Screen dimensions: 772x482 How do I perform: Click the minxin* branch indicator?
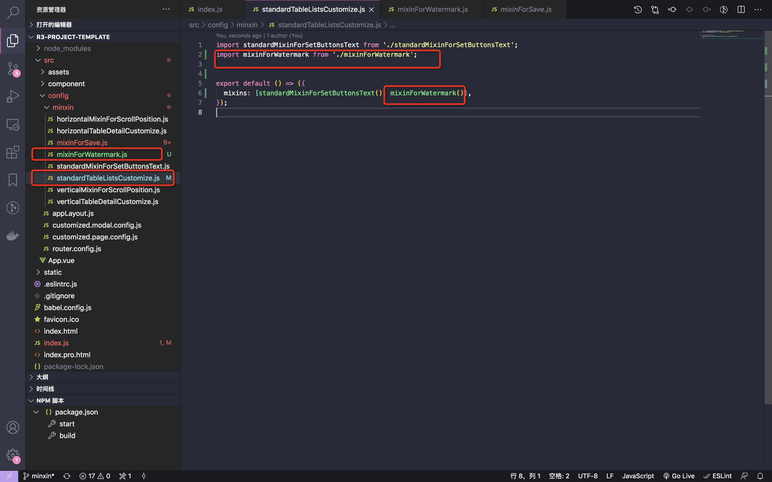pyautogui.click(x=39, y=476)
